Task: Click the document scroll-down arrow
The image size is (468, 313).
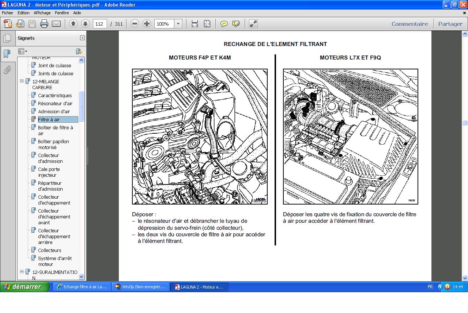Action: (465, 278)
